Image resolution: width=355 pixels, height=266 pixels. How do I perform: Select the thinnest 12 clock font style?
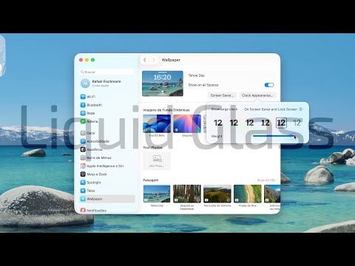coord(297,123)
